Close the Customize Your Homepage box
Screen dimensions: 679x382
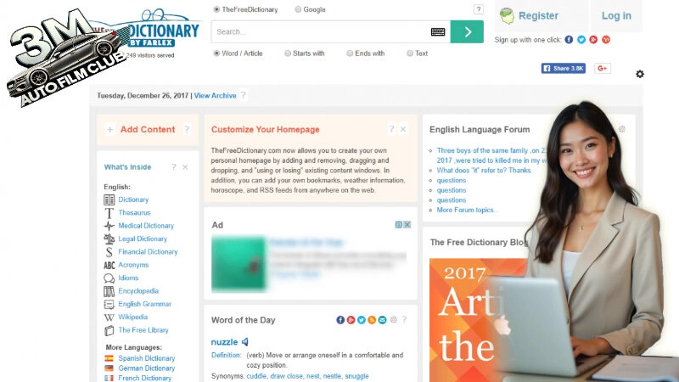coord(402,129)
